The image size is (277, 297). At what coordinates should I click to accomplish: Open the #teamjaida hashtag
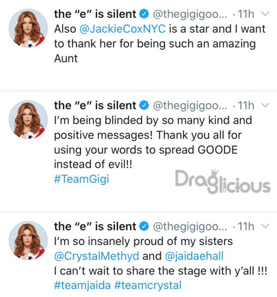(x=83, y=286)
